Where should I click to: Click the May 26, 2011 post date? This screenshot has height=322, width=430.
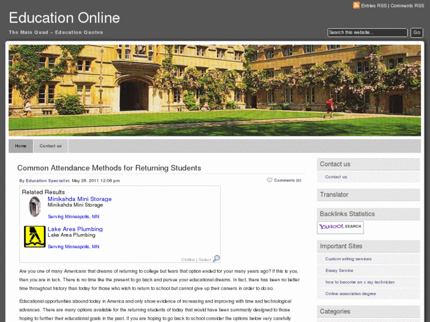(x=96, y=181)
